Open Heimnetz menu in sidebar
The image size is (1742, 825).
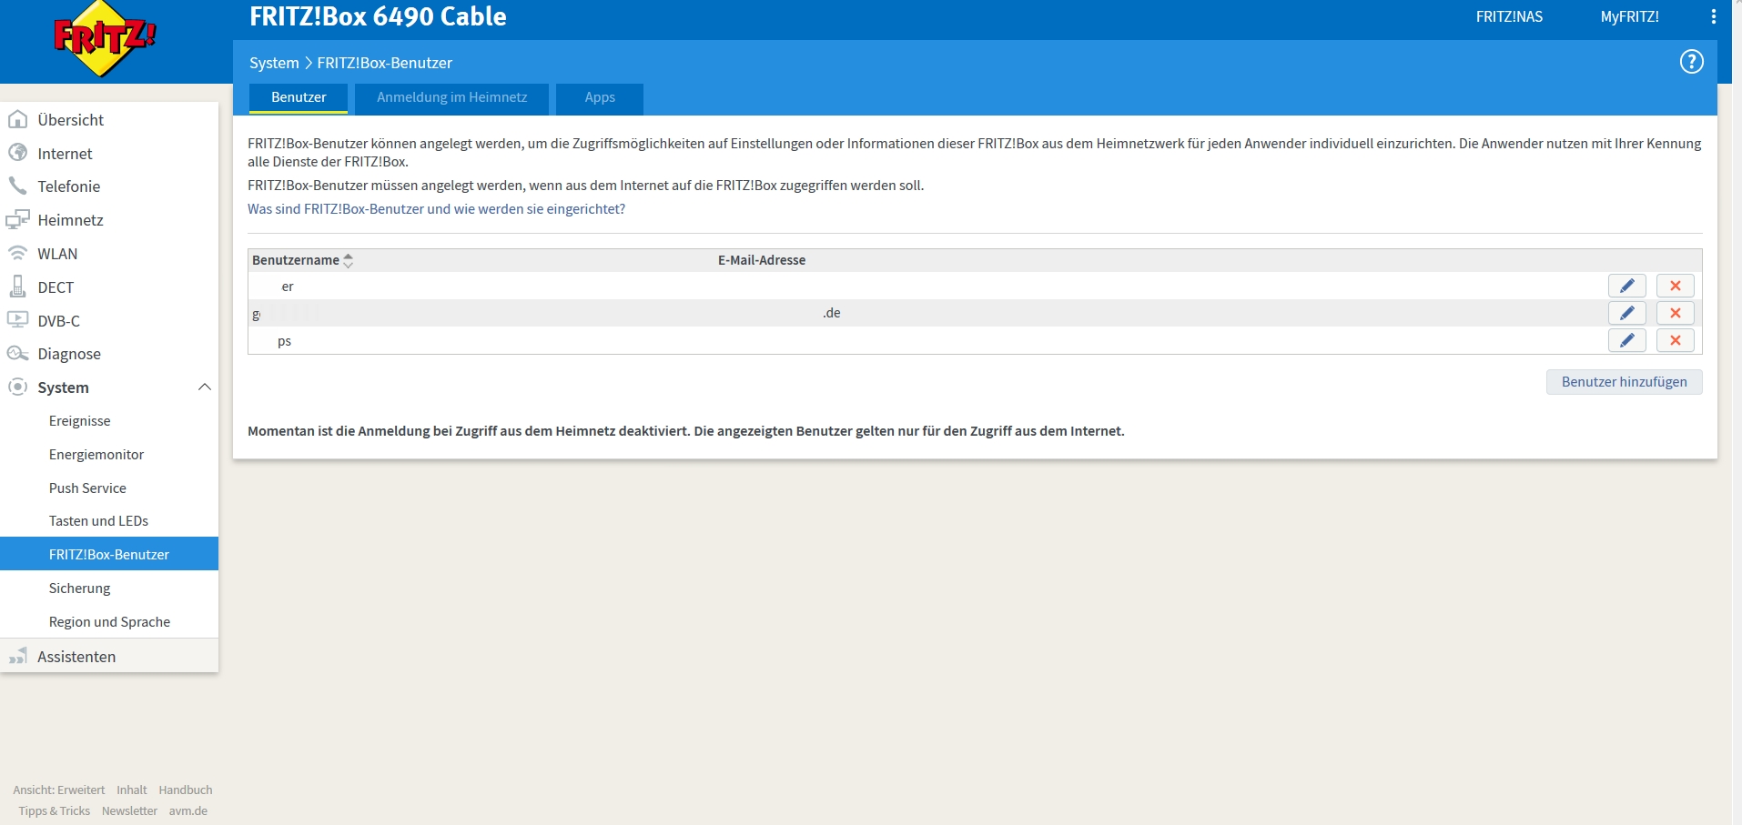70,220
